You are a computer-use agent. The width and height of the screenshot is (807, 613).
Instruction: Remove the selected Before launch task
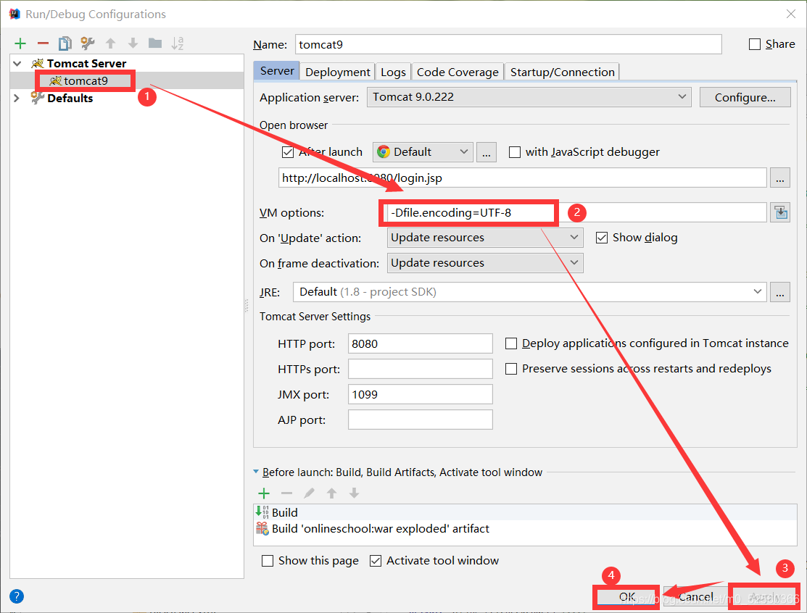(x=286, y=493)
